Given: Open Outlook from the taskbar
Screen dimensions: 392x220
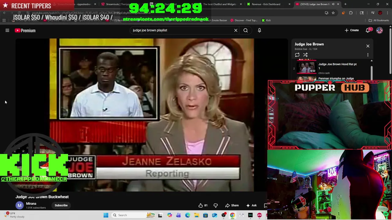Looking at the screenshot, I should pyautogui.click(x=214, y=215).
